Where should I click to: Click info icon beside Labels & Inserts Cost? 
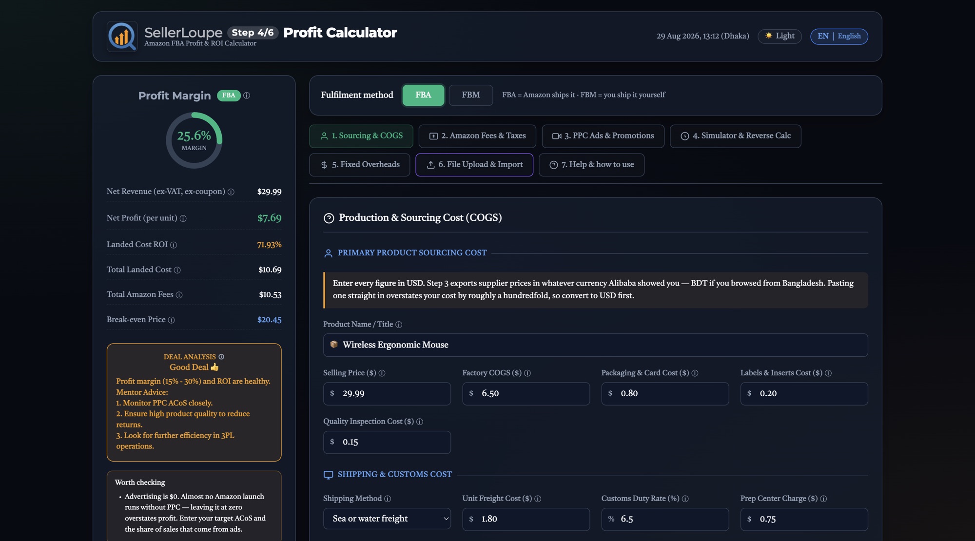point(828,373)
